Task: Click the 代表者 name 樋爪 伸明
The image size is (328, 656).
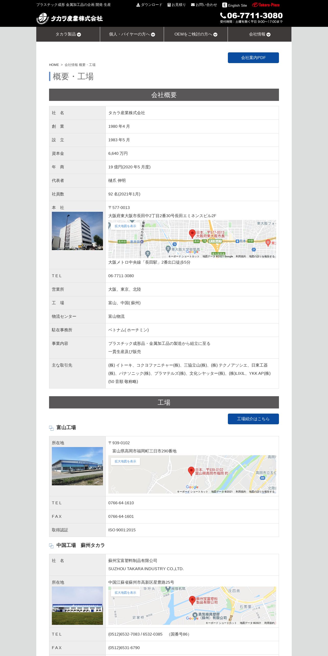Action: tap(117, 181)
